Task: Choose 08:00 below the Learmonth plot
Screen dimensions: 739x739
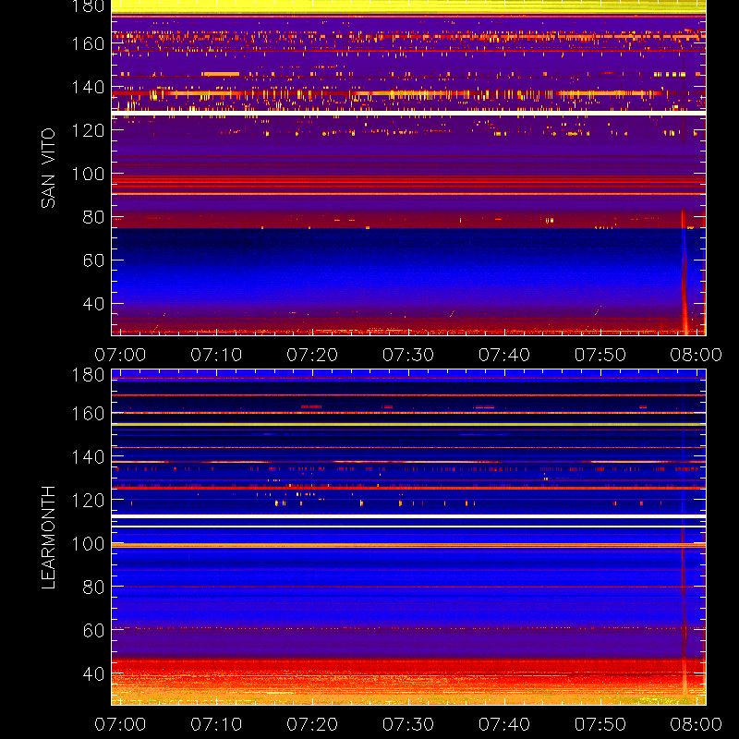Action: click(697, 724)
